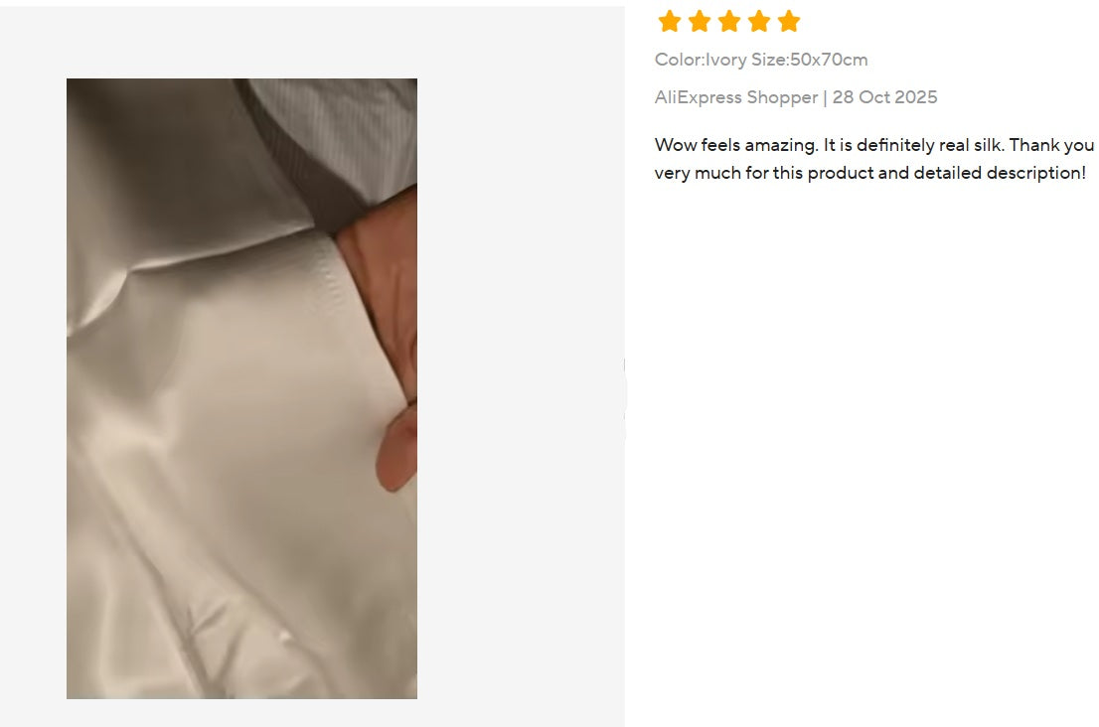Click the Size:50x70cm label
The image size is (1099, 727).
(810, 60)
